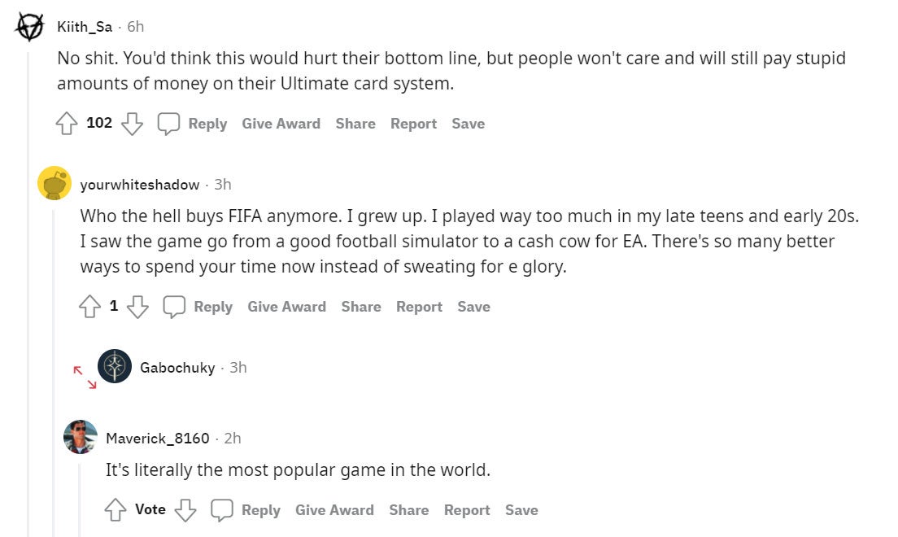Downvote Kiith_Sa's comment
This screenshot has width=898, height=537.
click(x=132, y=124)
